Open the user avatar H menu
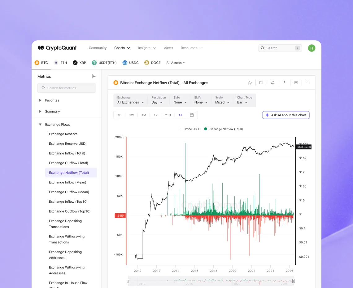The height and width of the screenshot is (288, 353). click(x=312, y=48)
